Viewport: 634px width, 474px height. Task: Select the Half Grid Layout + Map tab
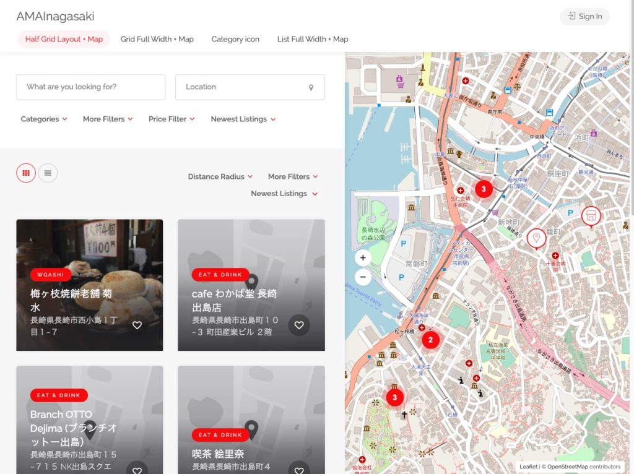click(64, 39)
